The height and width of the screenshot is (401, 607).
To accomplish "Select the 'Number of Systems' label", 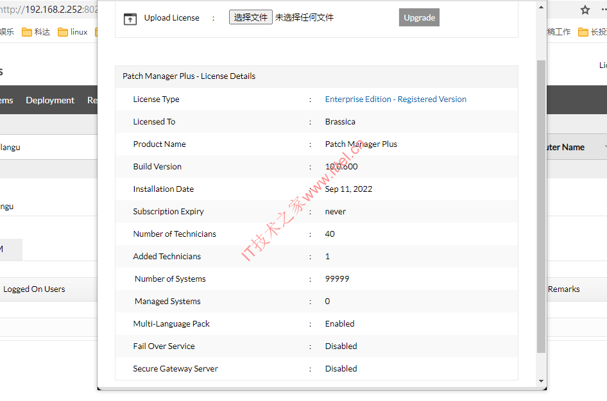I will tap(170, 278).
